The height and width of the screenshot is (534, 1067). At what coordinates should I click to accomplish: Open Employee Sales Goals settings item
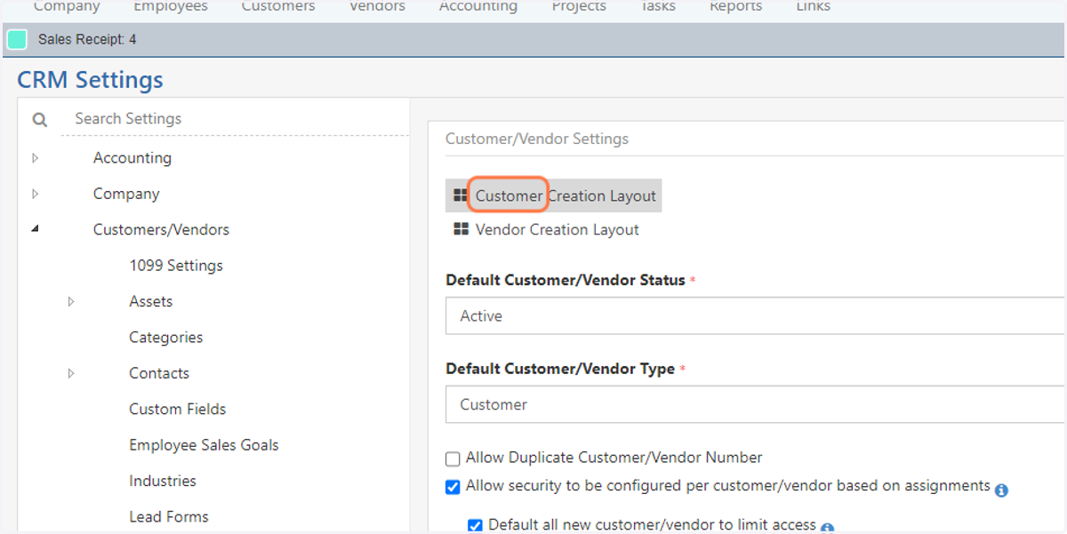[204, 445]
